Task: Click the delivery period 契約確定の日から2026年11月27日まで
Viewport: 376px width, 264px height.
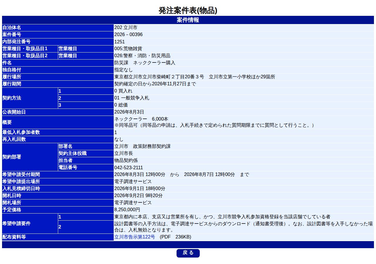Action: (155, 84)
